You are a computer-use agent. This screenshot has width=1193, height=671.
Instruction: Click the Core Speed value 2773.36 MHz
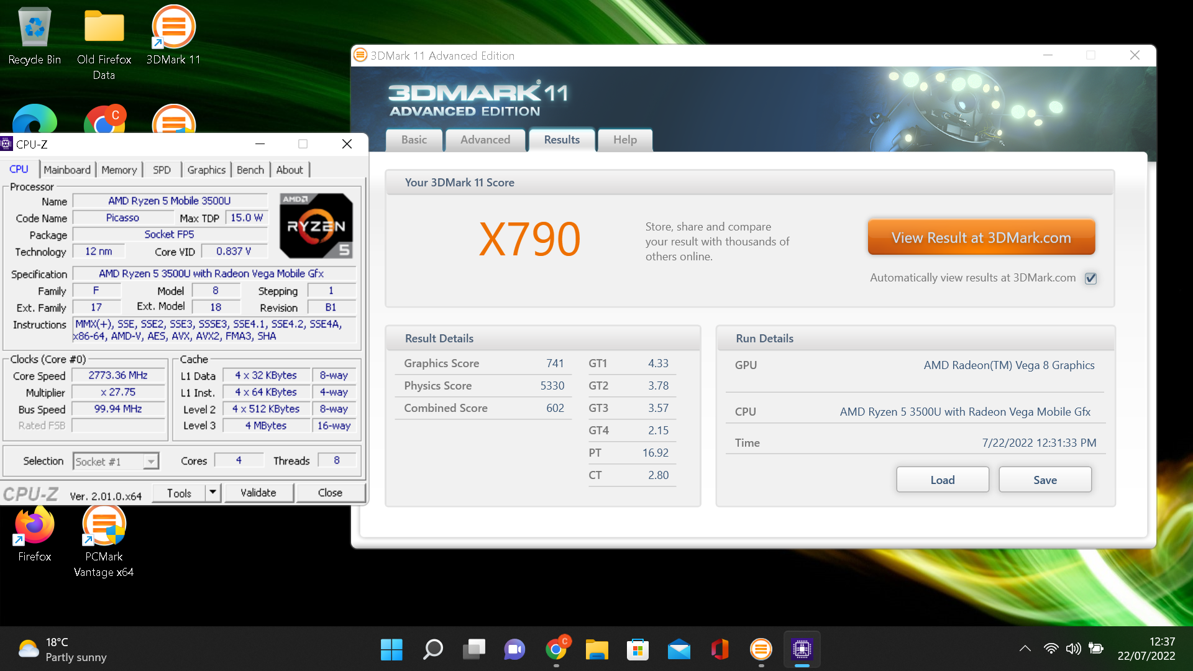tap(118, 375)
